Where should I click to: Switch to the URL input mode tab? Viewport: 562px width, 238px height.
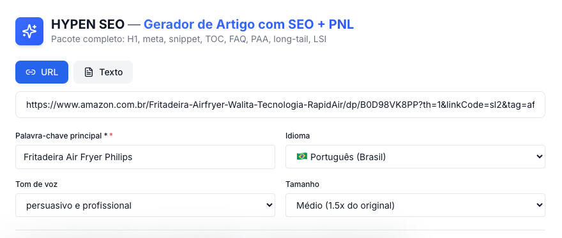[x=42, y=72]
